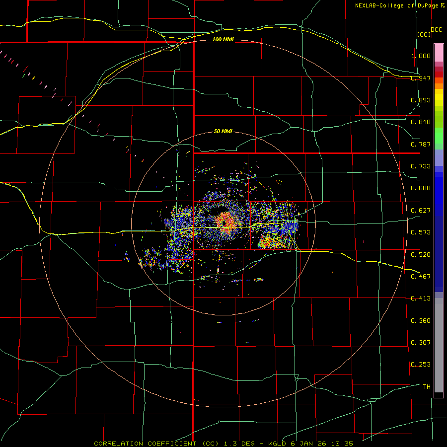Click the radar site center in red echoes
Screen dimensions: 447x447
(224, 223)
